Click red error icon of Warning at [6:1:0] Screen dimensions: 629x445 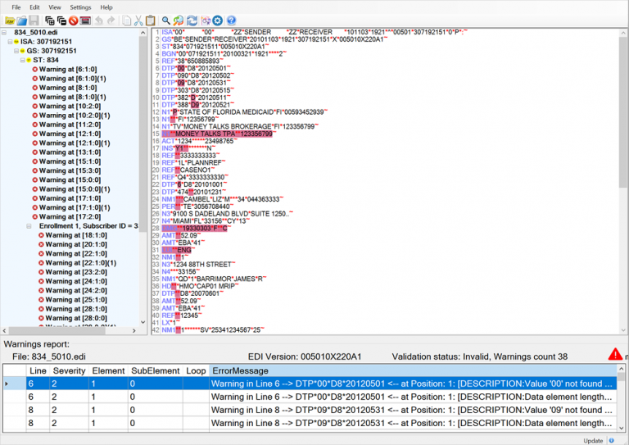tap(35, 70)
